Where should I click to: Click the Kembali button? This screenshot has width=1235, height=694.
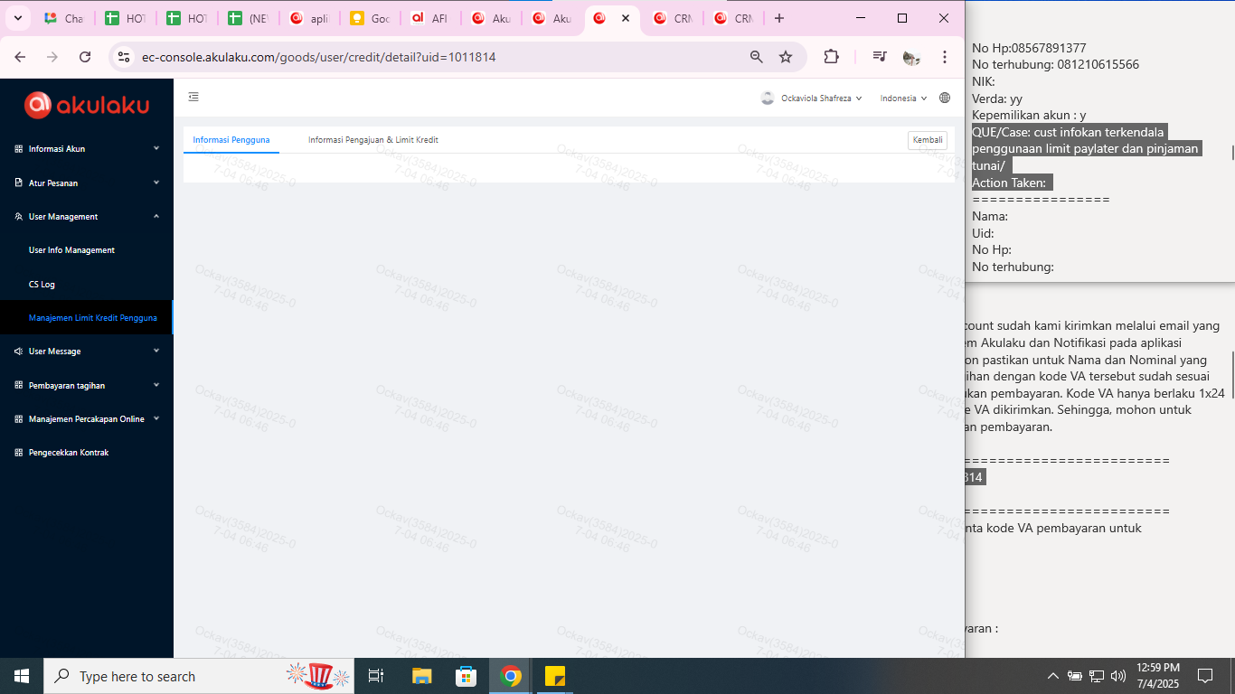pyautogui.click(x=928, y=140)
